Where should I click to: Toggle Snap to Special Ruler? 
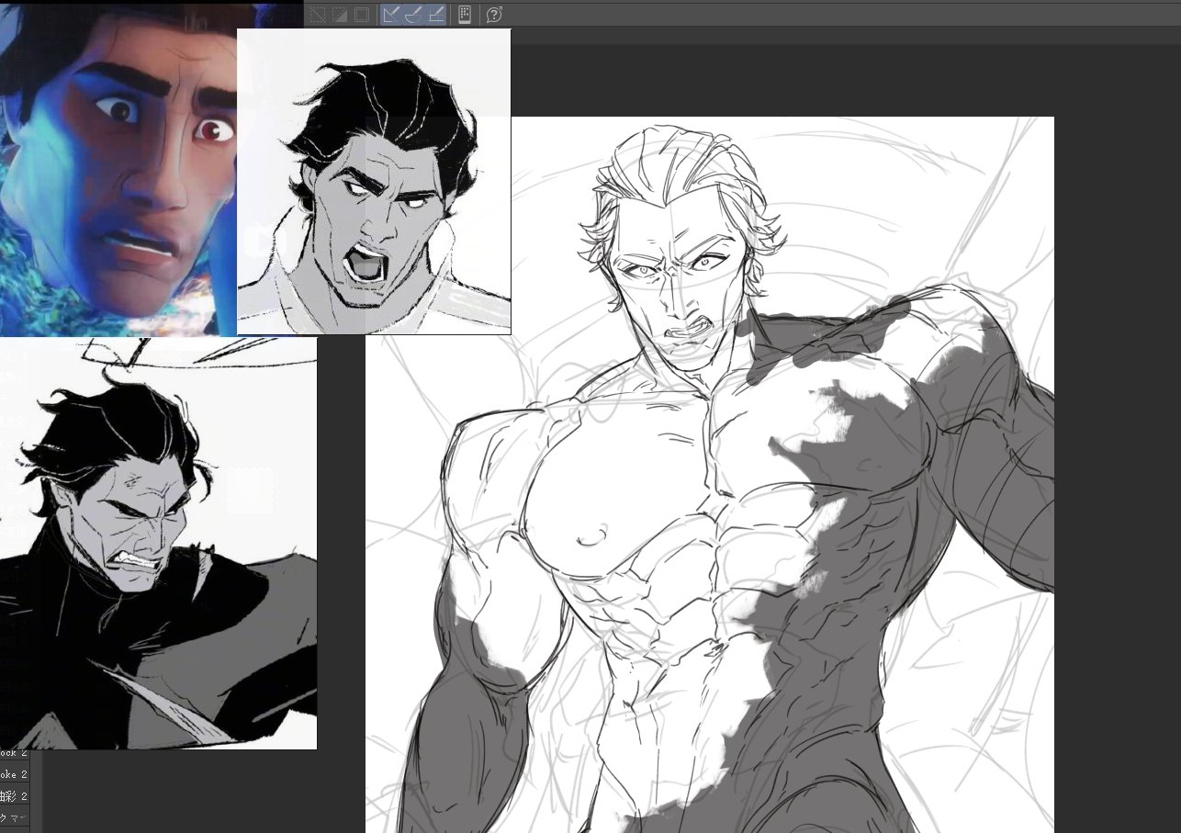coord(414,15)
